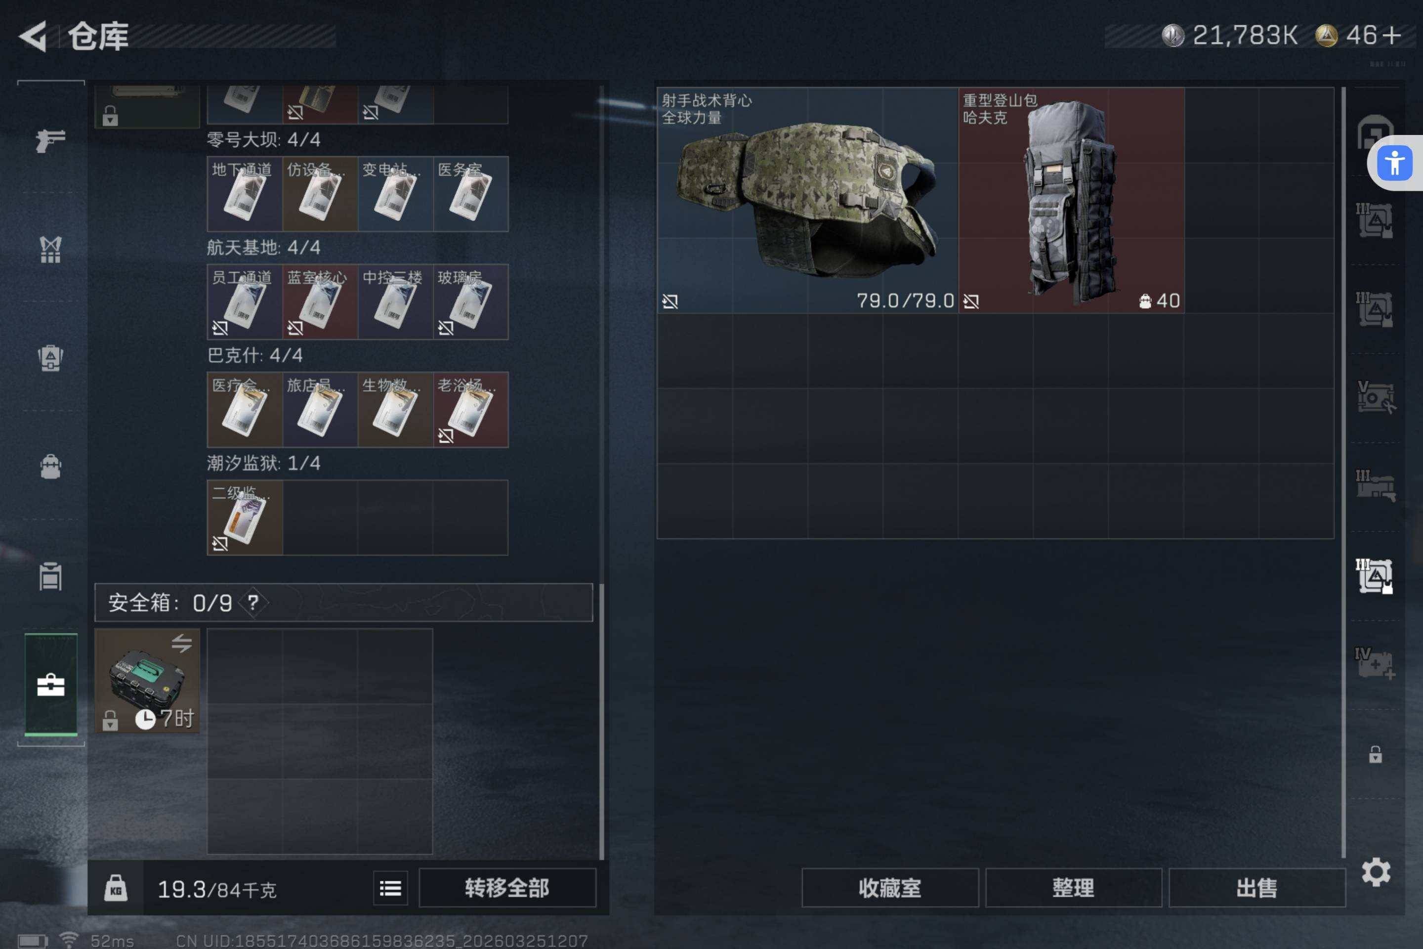Open the weapons category pistol icon
The height and width of the screenshot is (949, 1423).
(x=50, y=141)
